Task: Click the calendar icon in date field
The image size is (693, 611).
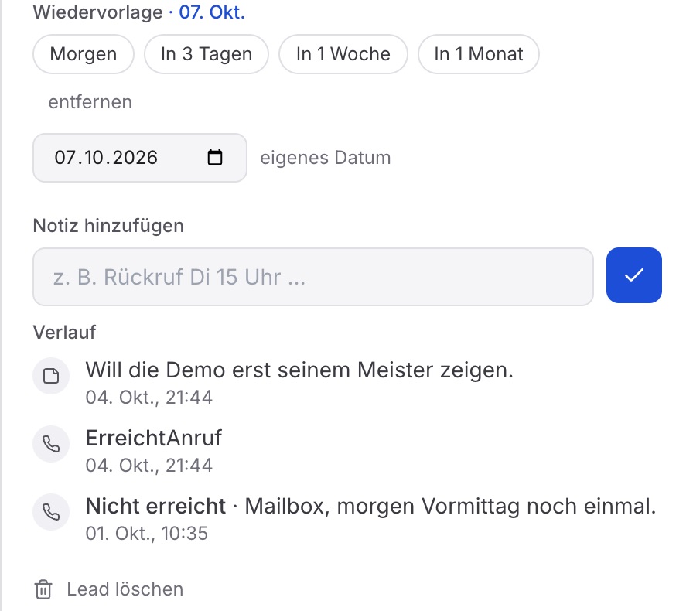Action: tap(215, 157)
